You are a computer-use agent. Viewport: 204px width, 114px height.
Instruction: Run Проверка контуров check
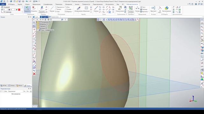point(131,9)
